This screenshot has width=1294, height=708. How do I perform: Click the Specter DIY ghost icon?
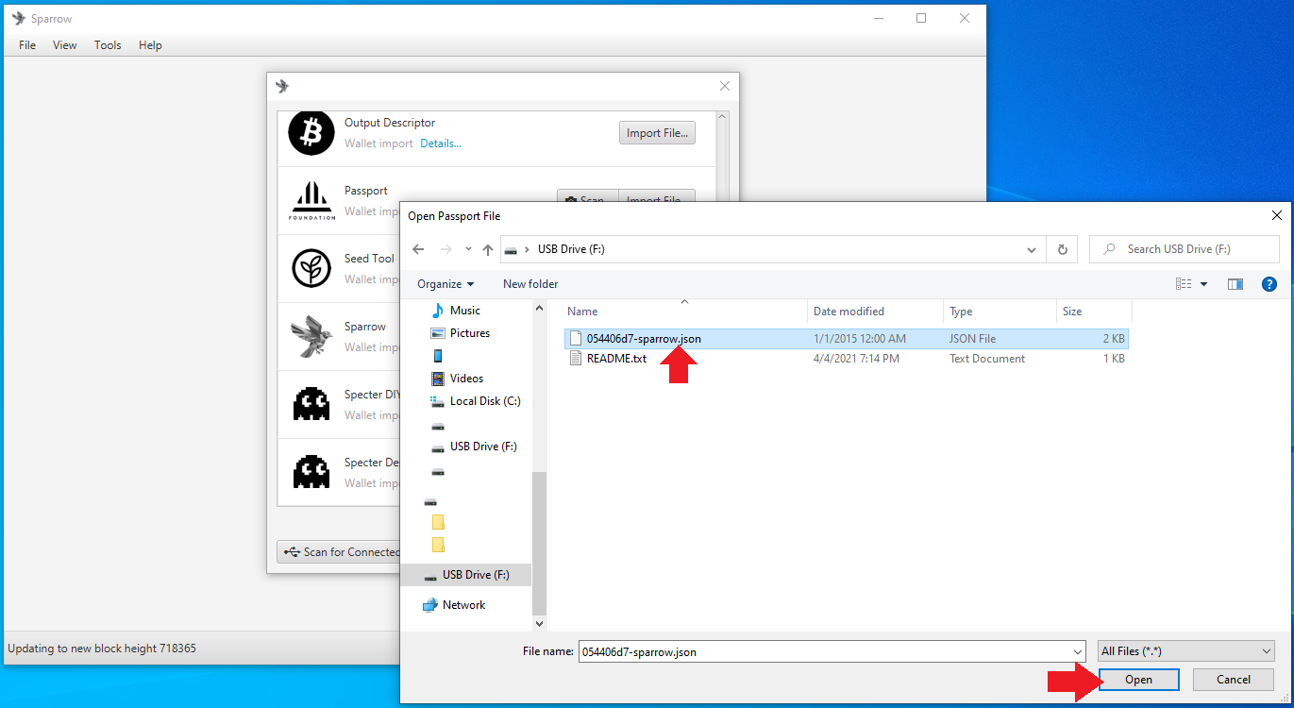[x=311, y=404]
